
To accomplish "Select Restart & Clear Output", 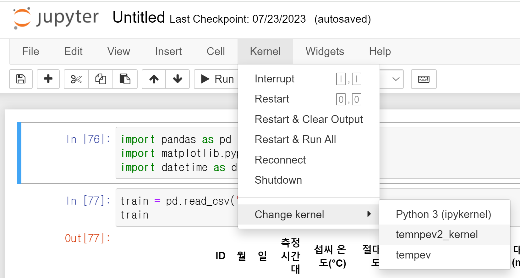I will pos(309,120).
